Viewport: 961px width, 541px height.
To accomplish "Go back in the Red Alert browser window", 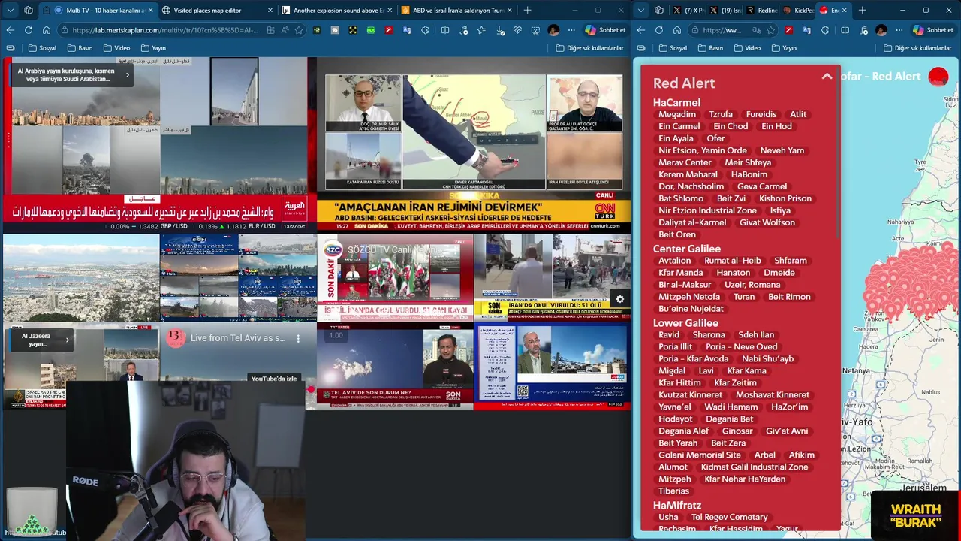I will click(x=640, y=30).
